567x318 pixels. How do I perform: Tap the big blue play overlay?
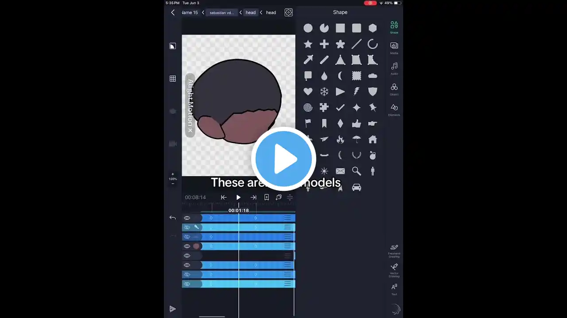click(283, 159)
